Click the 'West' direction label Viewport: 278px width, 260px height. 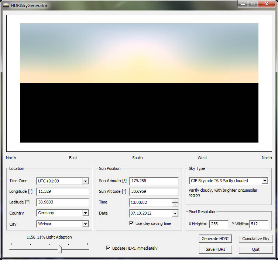tap(202, 158)
